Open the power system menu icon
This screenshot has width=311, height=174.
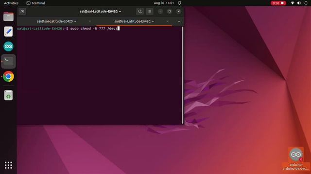pos(306,3)
